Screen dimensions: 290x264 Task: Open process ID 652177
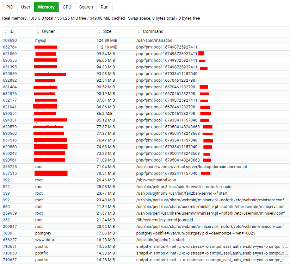(10, 100)
